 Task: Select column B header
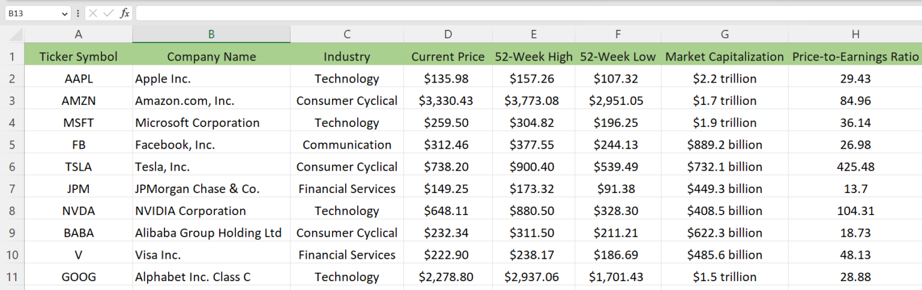click(x=211, y=34)
